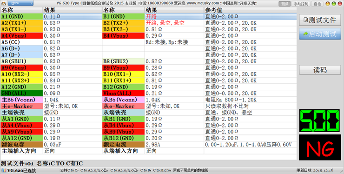Click the 读码 read code button
Image resolution: width=344 pixels, height=174 pixels.
[x=320, y=70]
